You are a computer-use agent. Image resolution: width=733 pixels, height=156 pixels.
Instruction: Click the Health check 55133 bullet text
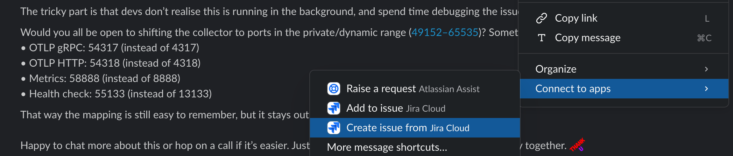click(120, 94)
